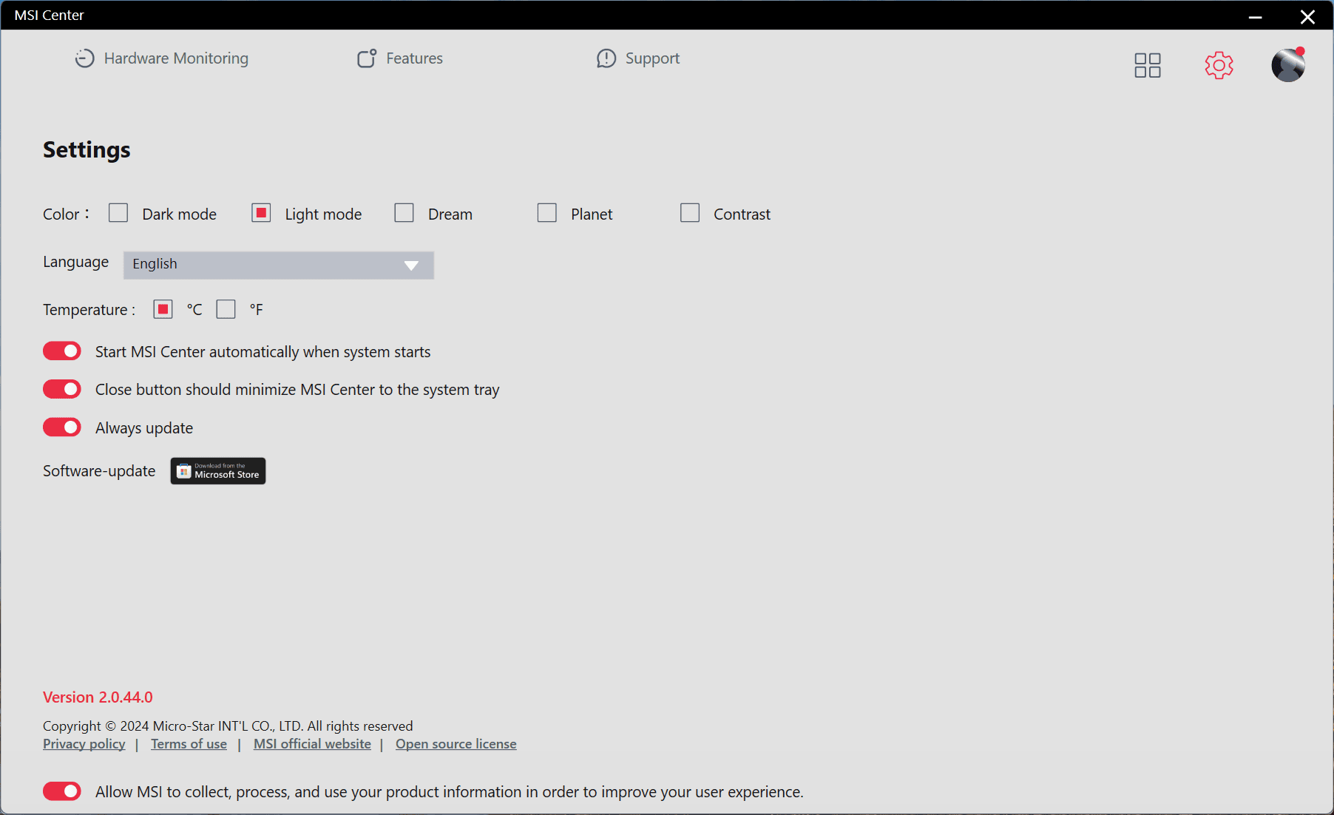This screenshot has width=1334, height=815.
Task: Open the Open source license link
Action: coord(456,744)
